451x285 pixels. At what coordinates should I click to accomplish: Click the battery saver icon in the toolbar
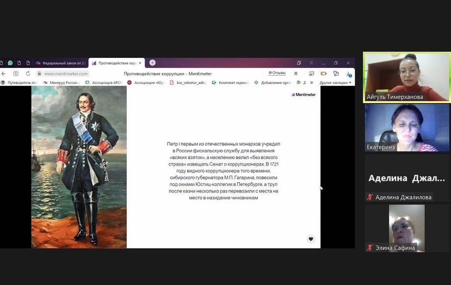[324, 74]
